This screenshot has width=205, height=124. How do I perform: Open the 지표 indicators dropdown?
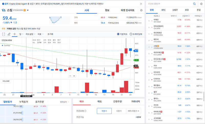click(x=40, y=34)
